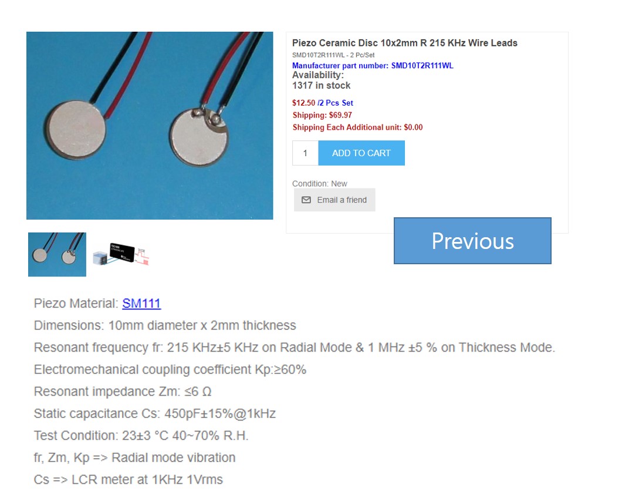This screenshot has height=495, width=622.
Task: Open the SM111 piezo material link
Action: coord(141,303)
